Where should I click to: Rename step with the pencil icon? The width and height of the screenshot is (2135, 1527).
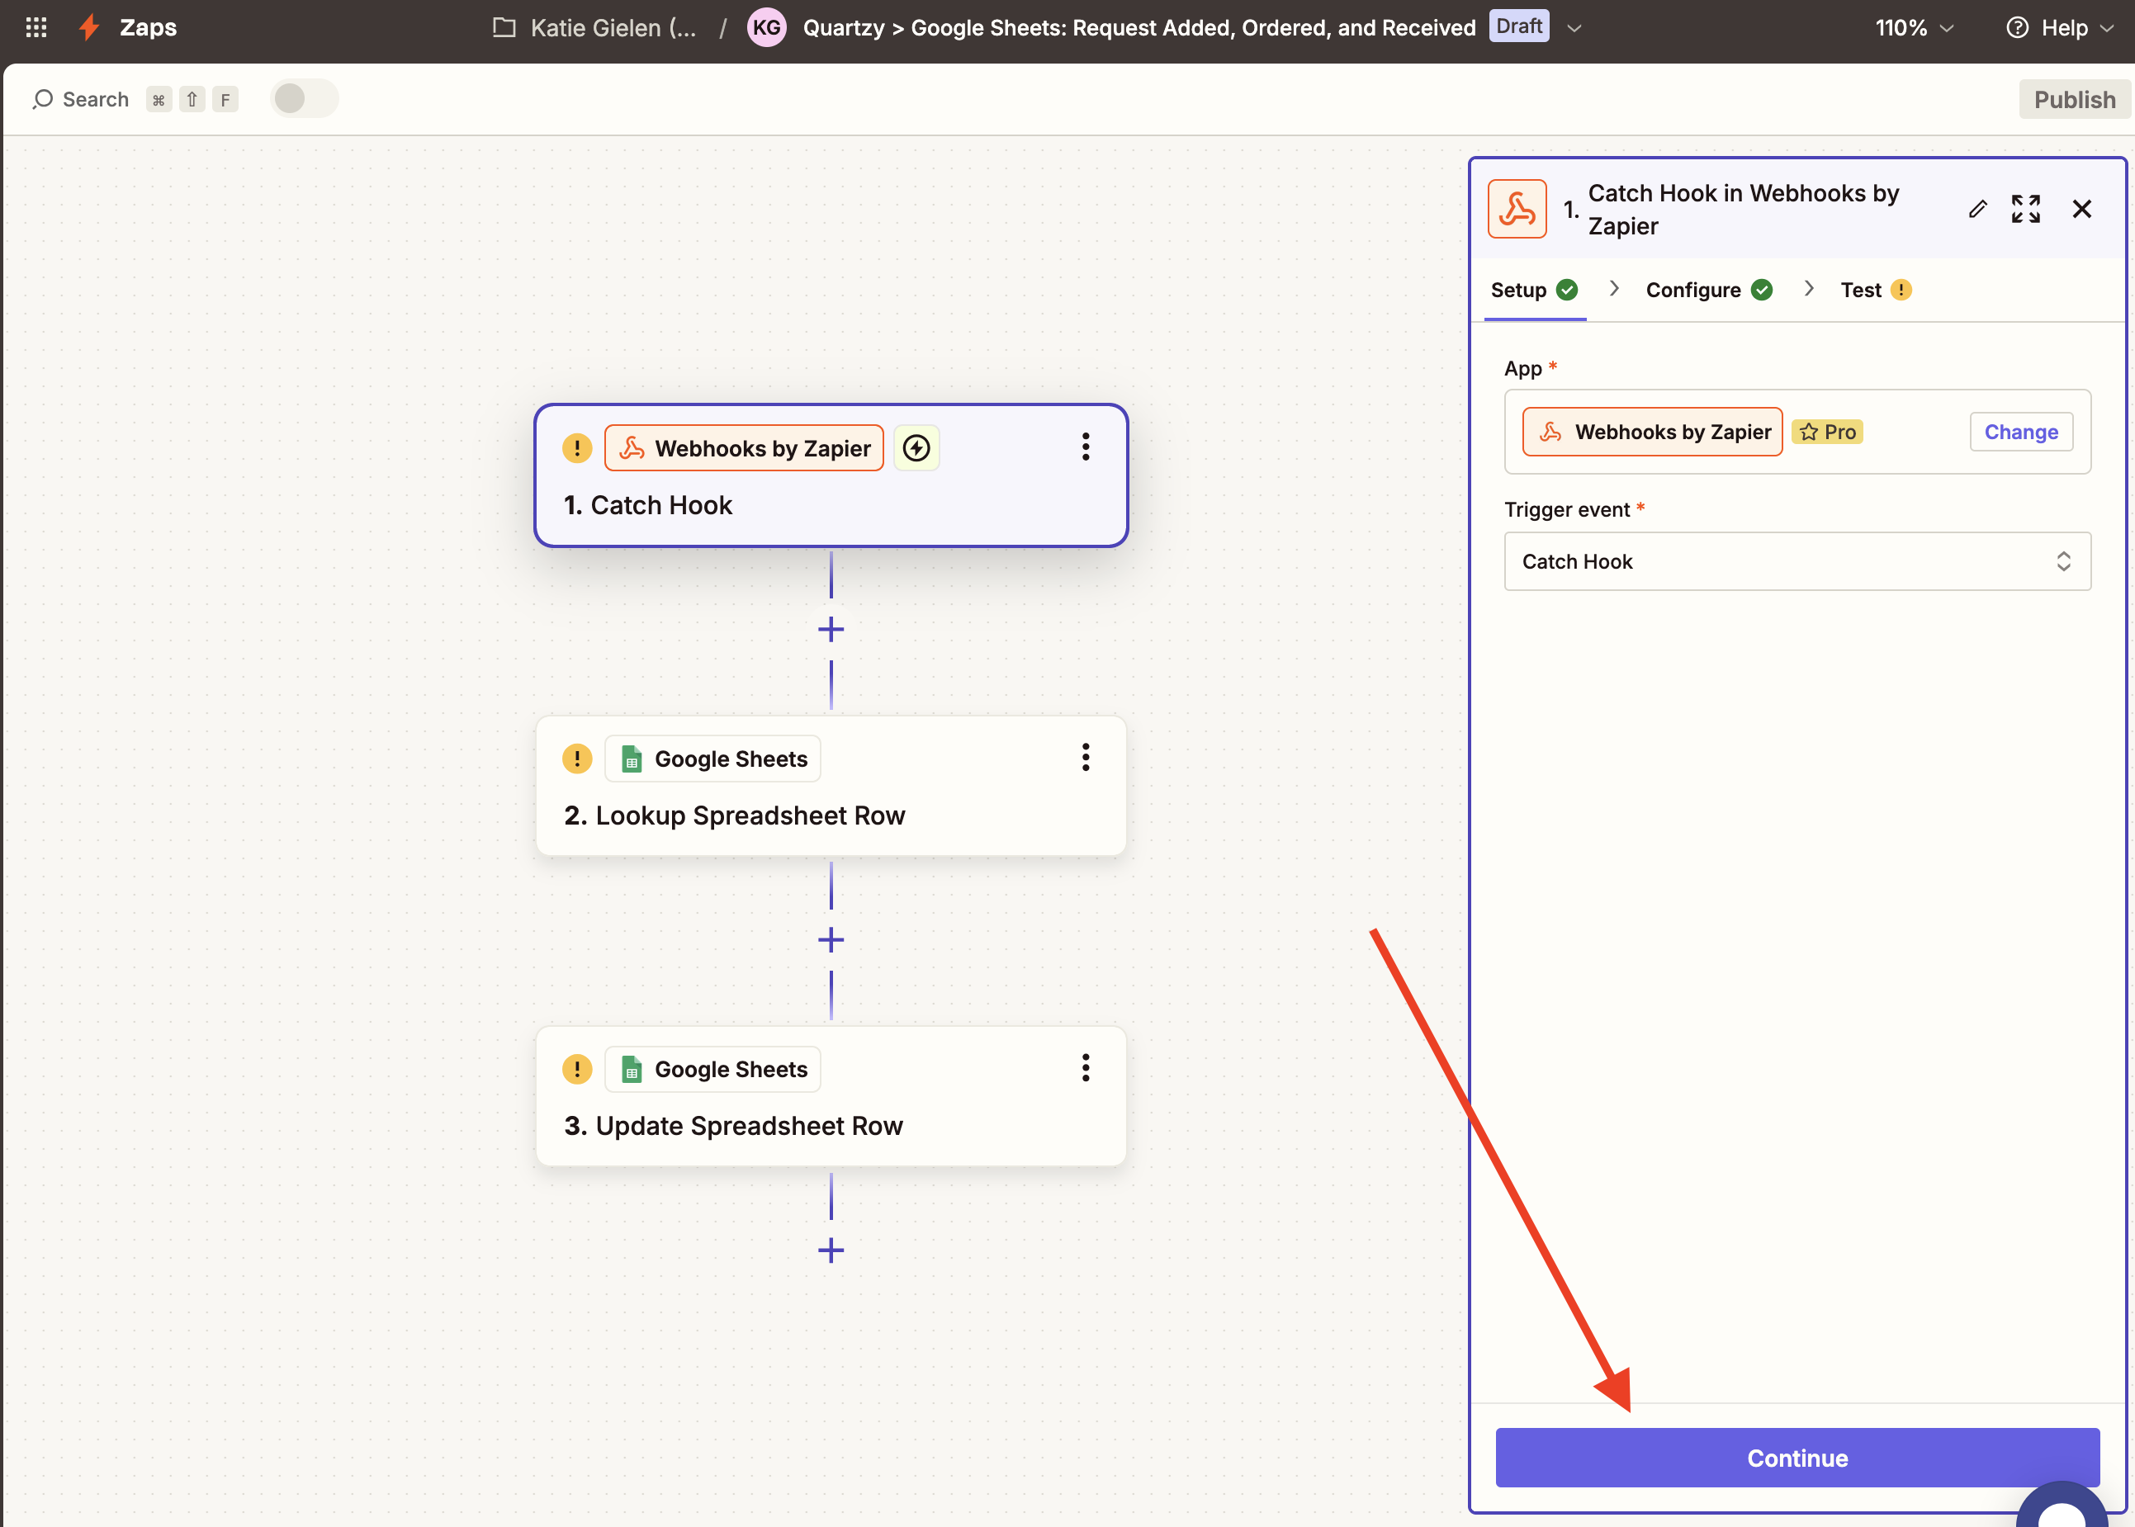(1977, 209)
